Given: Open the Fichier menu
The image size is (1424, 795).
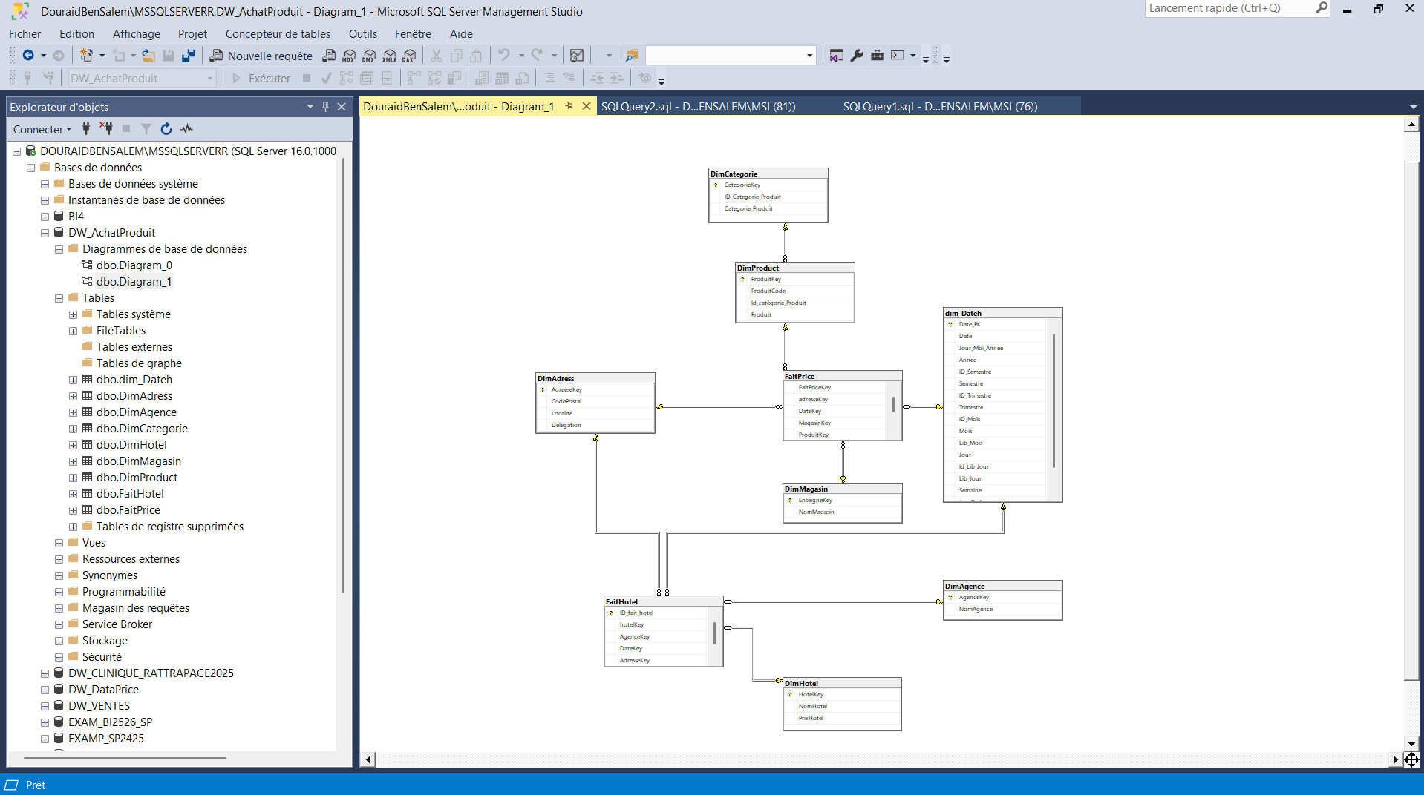Looking at the screenshot, I should pos(25,34).
